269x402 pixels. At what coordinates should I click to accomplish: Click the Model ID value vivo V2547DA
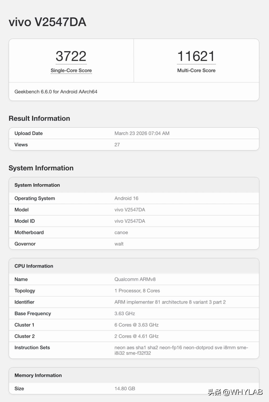point(130,221)
